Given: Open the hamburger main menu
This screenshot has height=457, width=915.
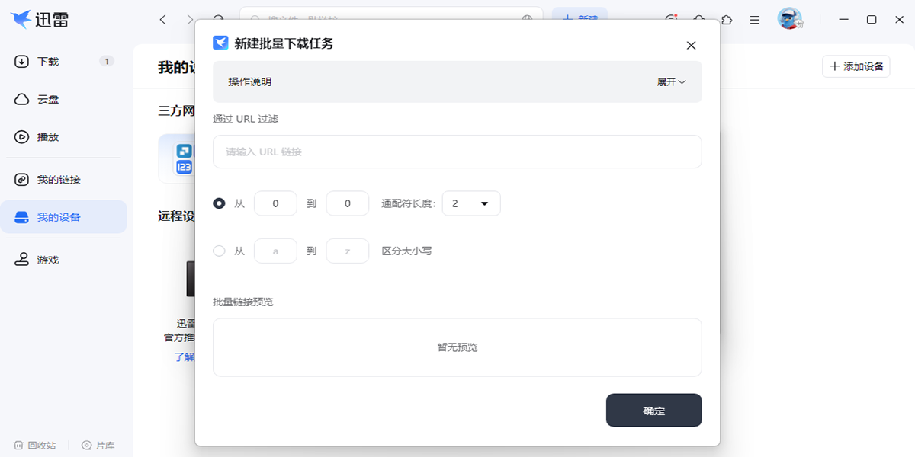Looking at the screenshot, I should pos(754,20).
